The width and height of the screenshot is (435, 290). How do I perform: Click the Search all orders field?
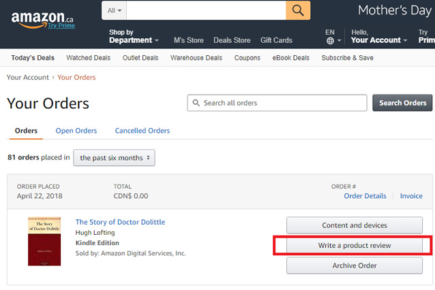pyautogui.click(x=277, y=103)
